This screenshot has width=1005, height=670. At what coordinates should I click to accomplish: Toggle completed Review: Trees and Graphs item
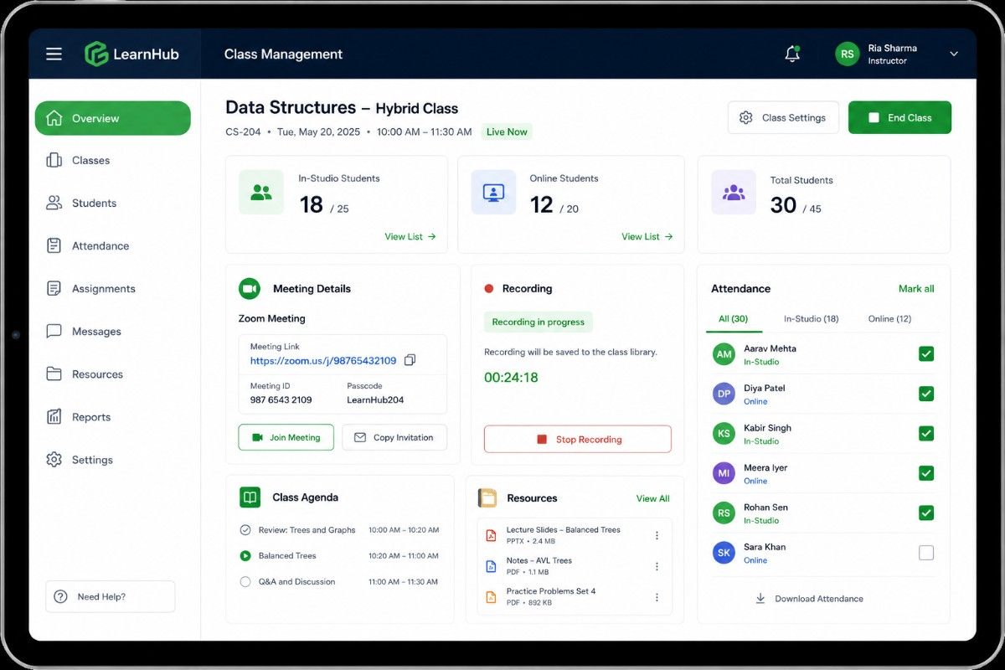[245, 530]
